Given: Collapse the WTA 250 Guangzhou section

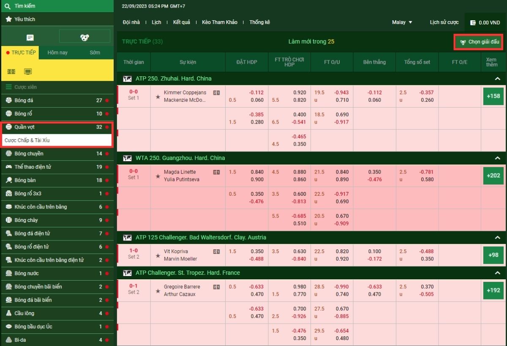Looking at the screenshot, I should [x=497, y=158].
